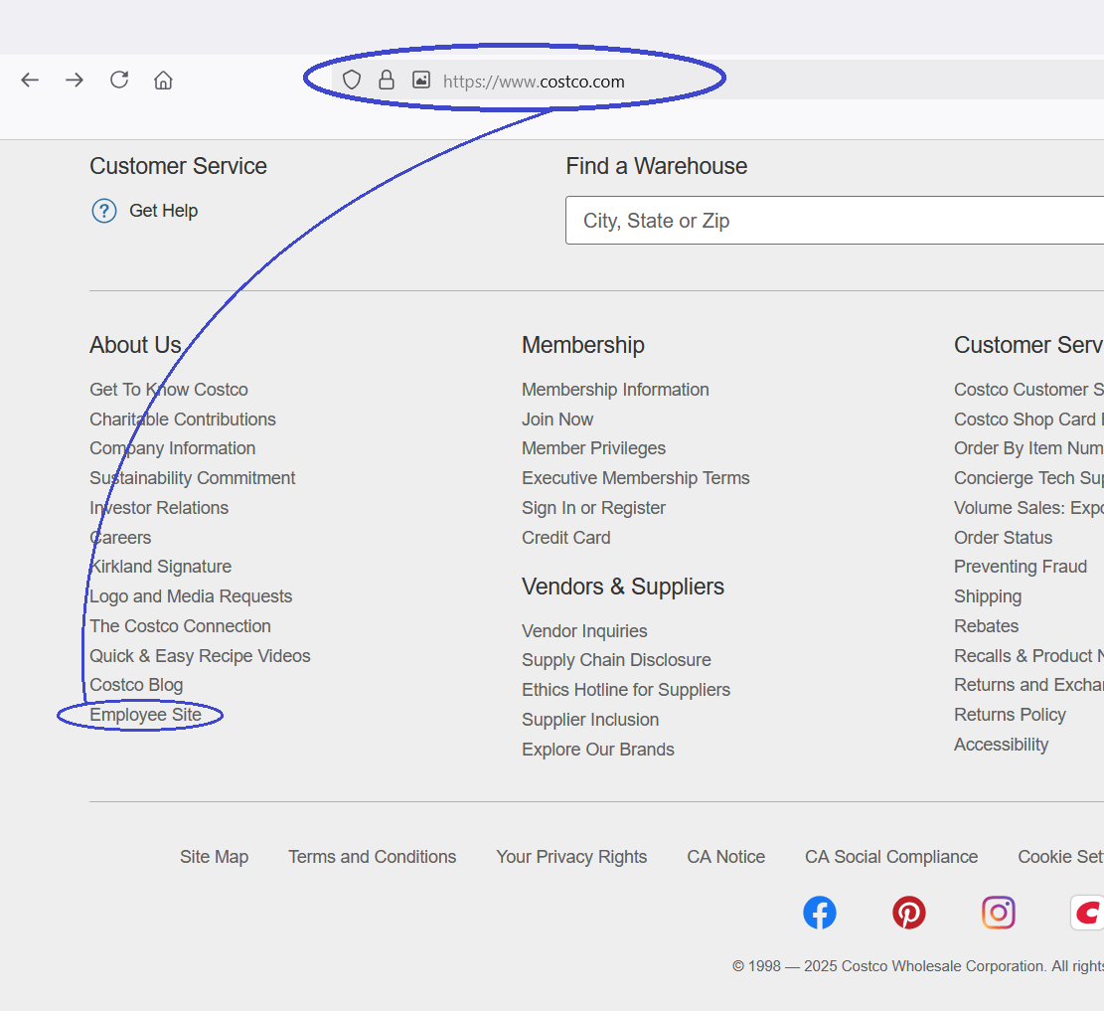Open Preventing Fraud link
Screen dimensions: 1104x1011
pyautogui.click(x=1021, y=568)
